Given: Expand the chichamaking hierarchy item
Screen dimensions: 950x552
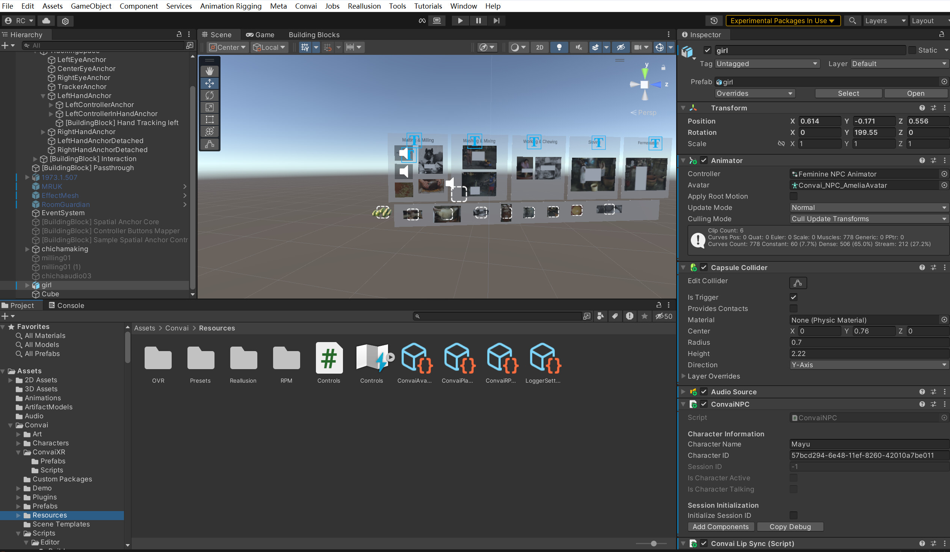Looking at the screenshot, I should pyautogui.click(x=27, y=249).
